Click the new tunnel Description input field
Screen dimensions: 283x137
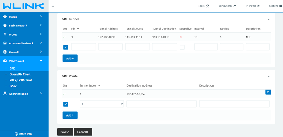(258, 47)
